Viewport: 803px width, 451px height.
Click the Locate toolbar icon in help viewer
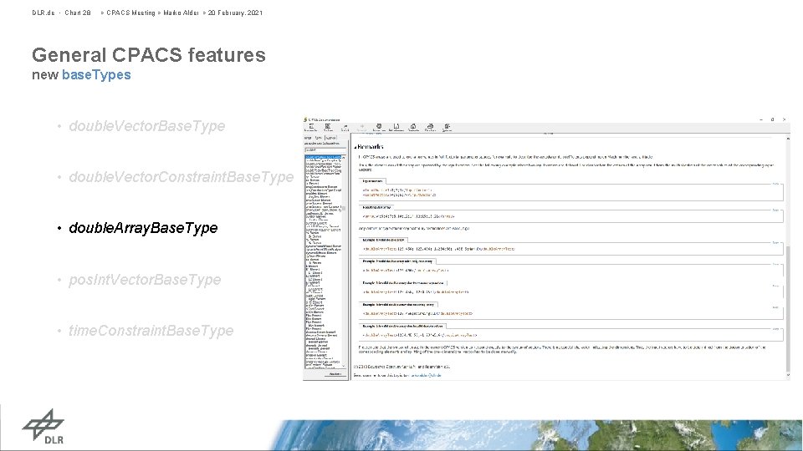click(x=328, y=128)
